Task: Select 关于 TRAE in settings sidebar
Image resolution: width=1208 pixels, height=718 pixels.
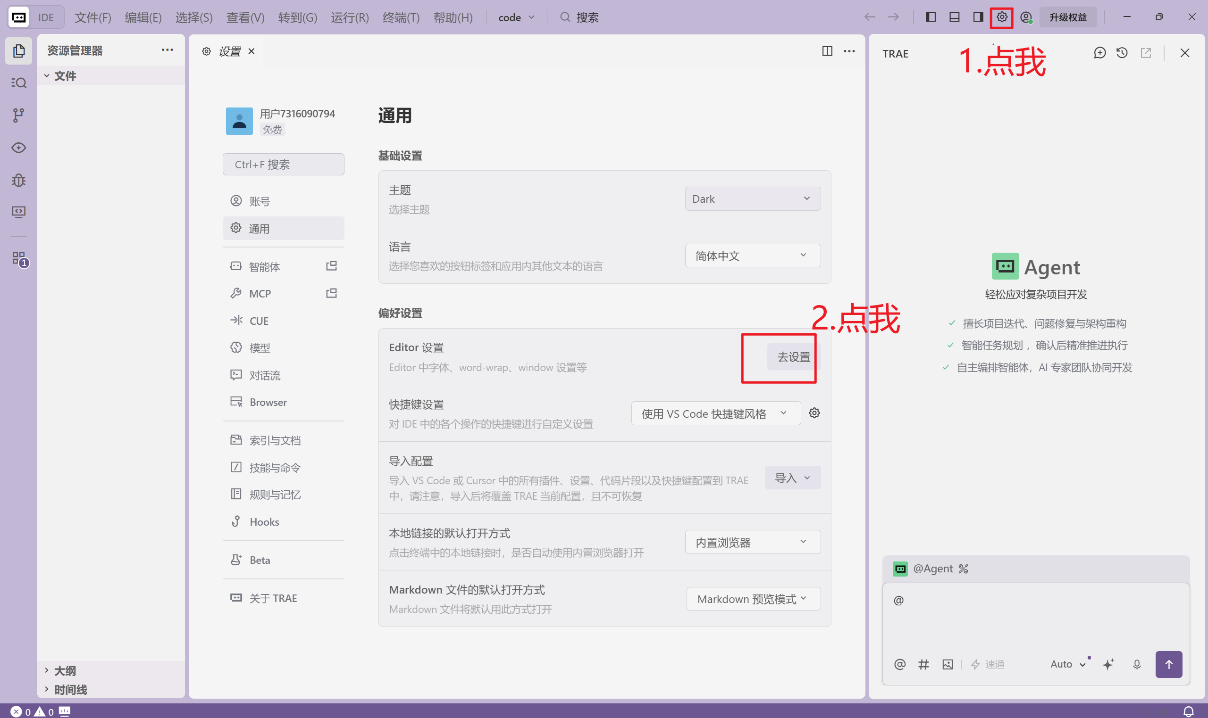Action: pyautogui.click(x=283, y=598)
